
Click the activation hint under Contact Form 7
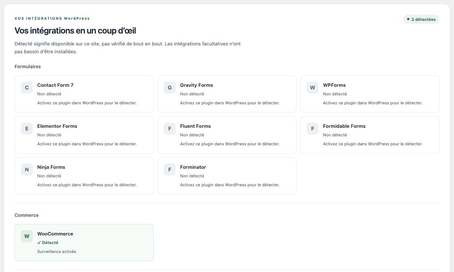tap(87, 103)
